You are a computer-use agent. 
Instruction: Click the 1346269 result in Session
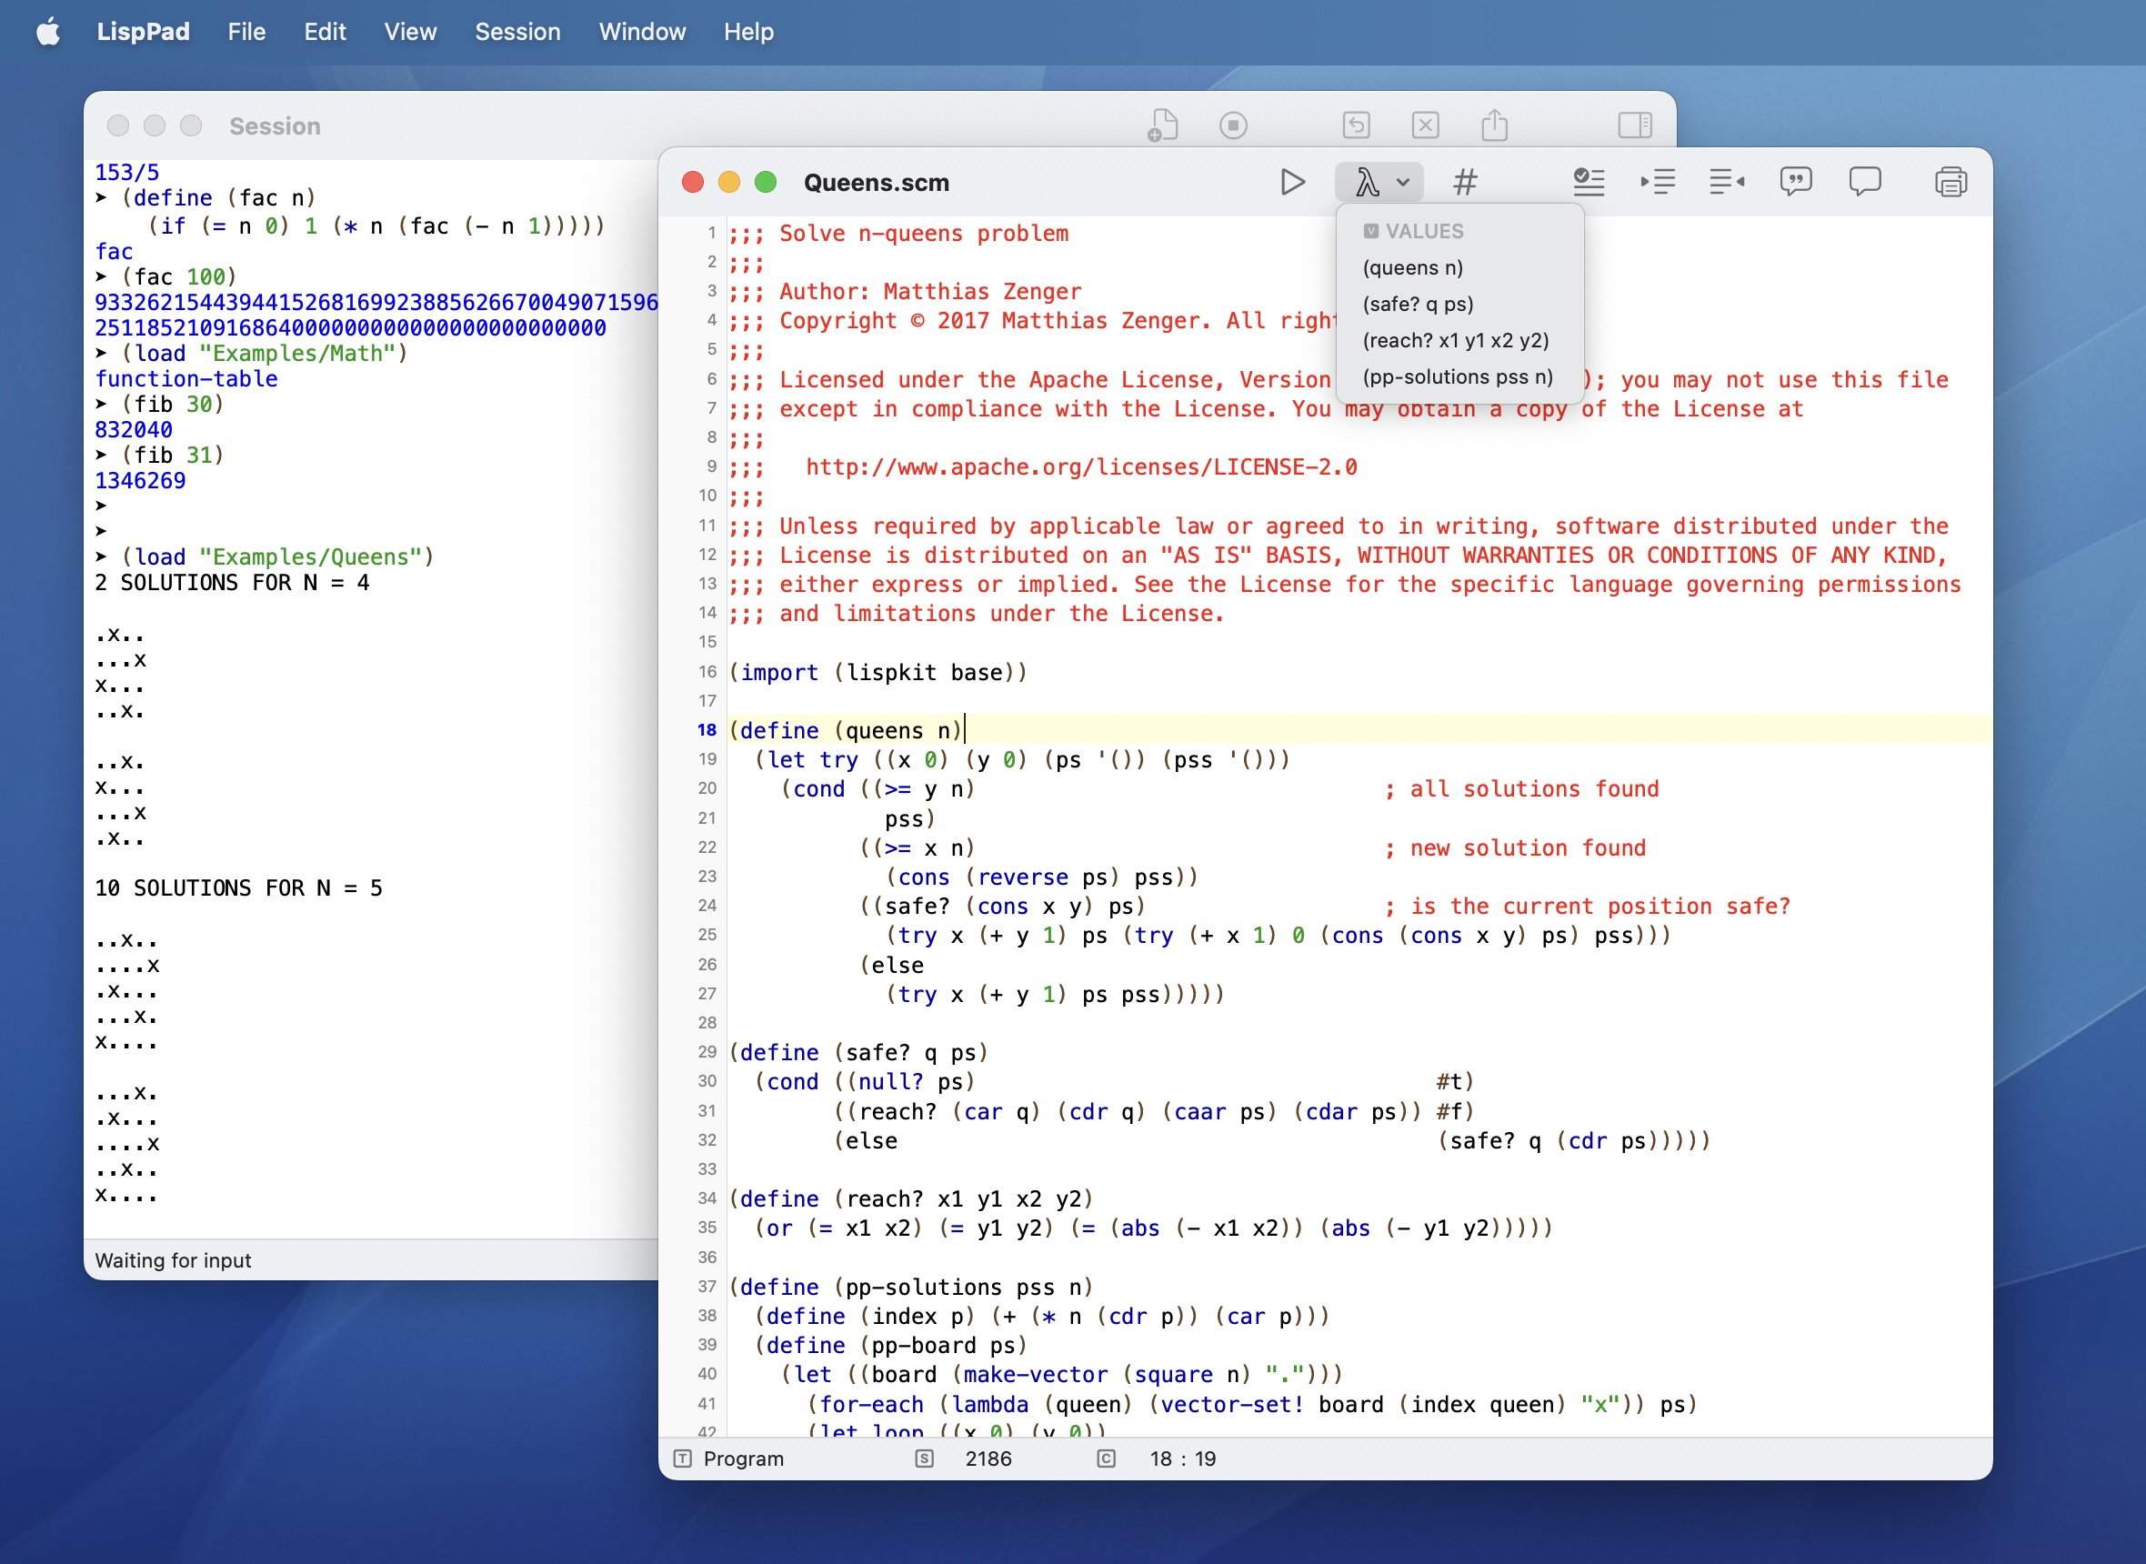[140, 481]
